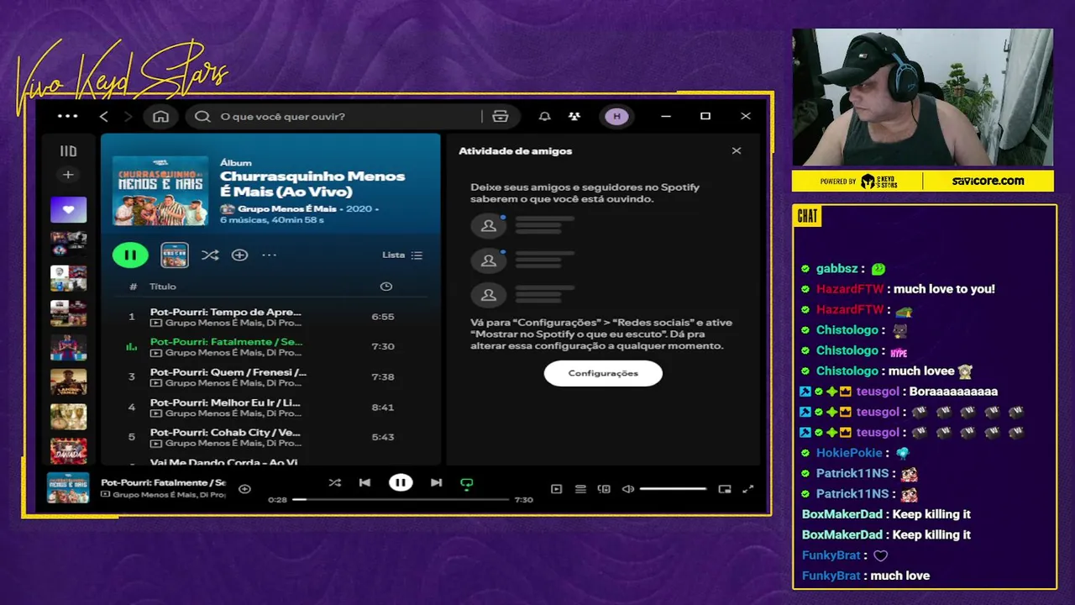
Task: Open Liked Songs heart playlist
Action: tap(68, 209)
